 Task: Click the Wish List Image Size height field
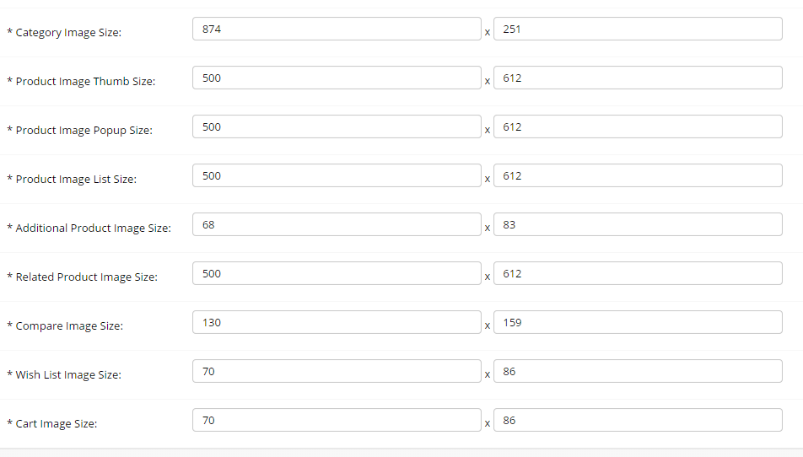click(x=638, y=372)
